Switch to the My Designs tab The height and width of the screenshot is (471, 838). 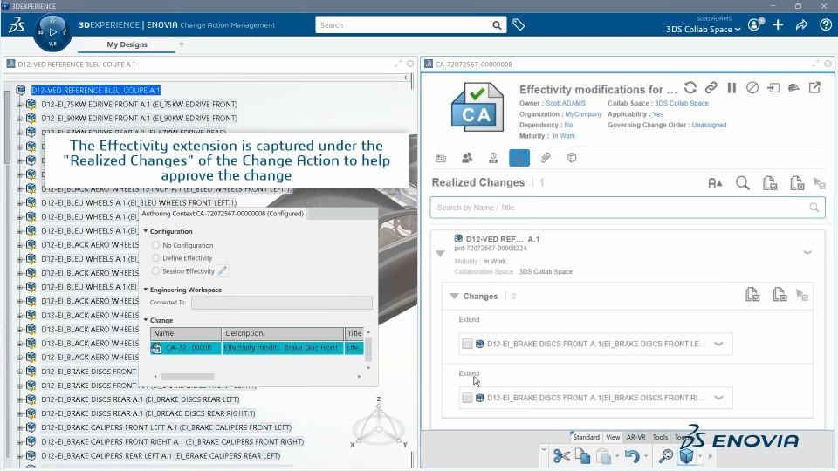(x=127, y=44)
